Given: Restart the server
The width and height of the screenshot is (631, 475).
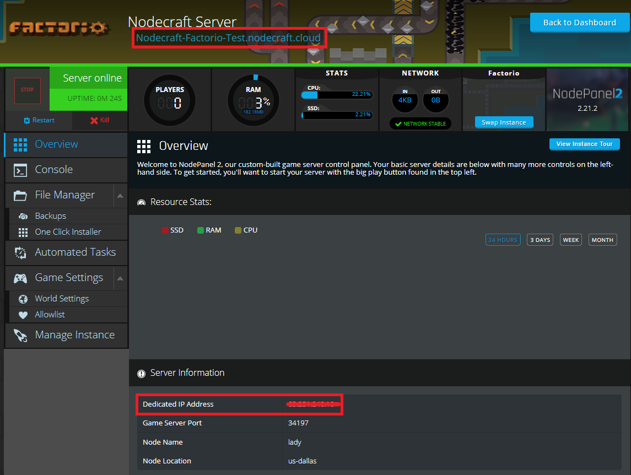Looking at the screenshot, I should pyautogui.click(x=39, y=120).
